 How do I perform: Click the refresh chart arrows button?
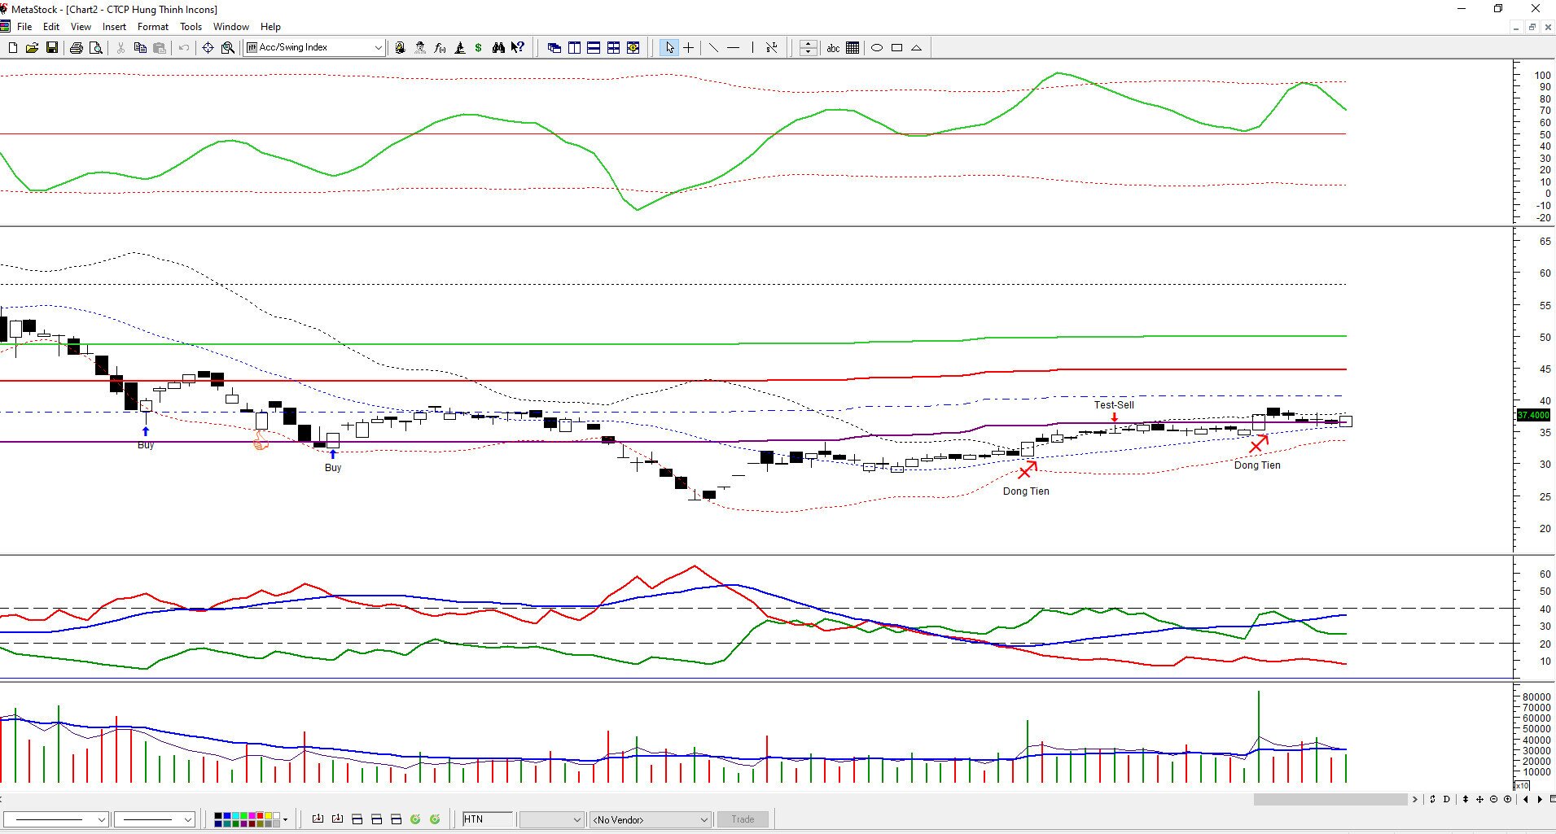[1432, 799]
